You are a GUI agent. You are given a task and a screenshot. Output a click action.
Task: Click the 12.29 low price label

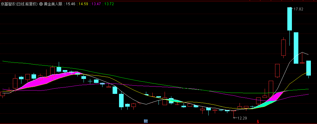(242, 118)
